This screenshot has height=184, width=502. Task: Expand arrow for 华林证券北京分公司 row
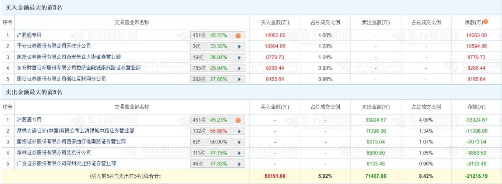click(x=239, y=153)
